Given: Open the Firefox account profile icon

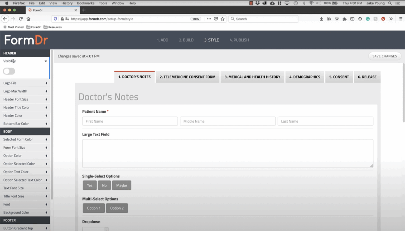Looking at the screenshot, I should [360, 19].
